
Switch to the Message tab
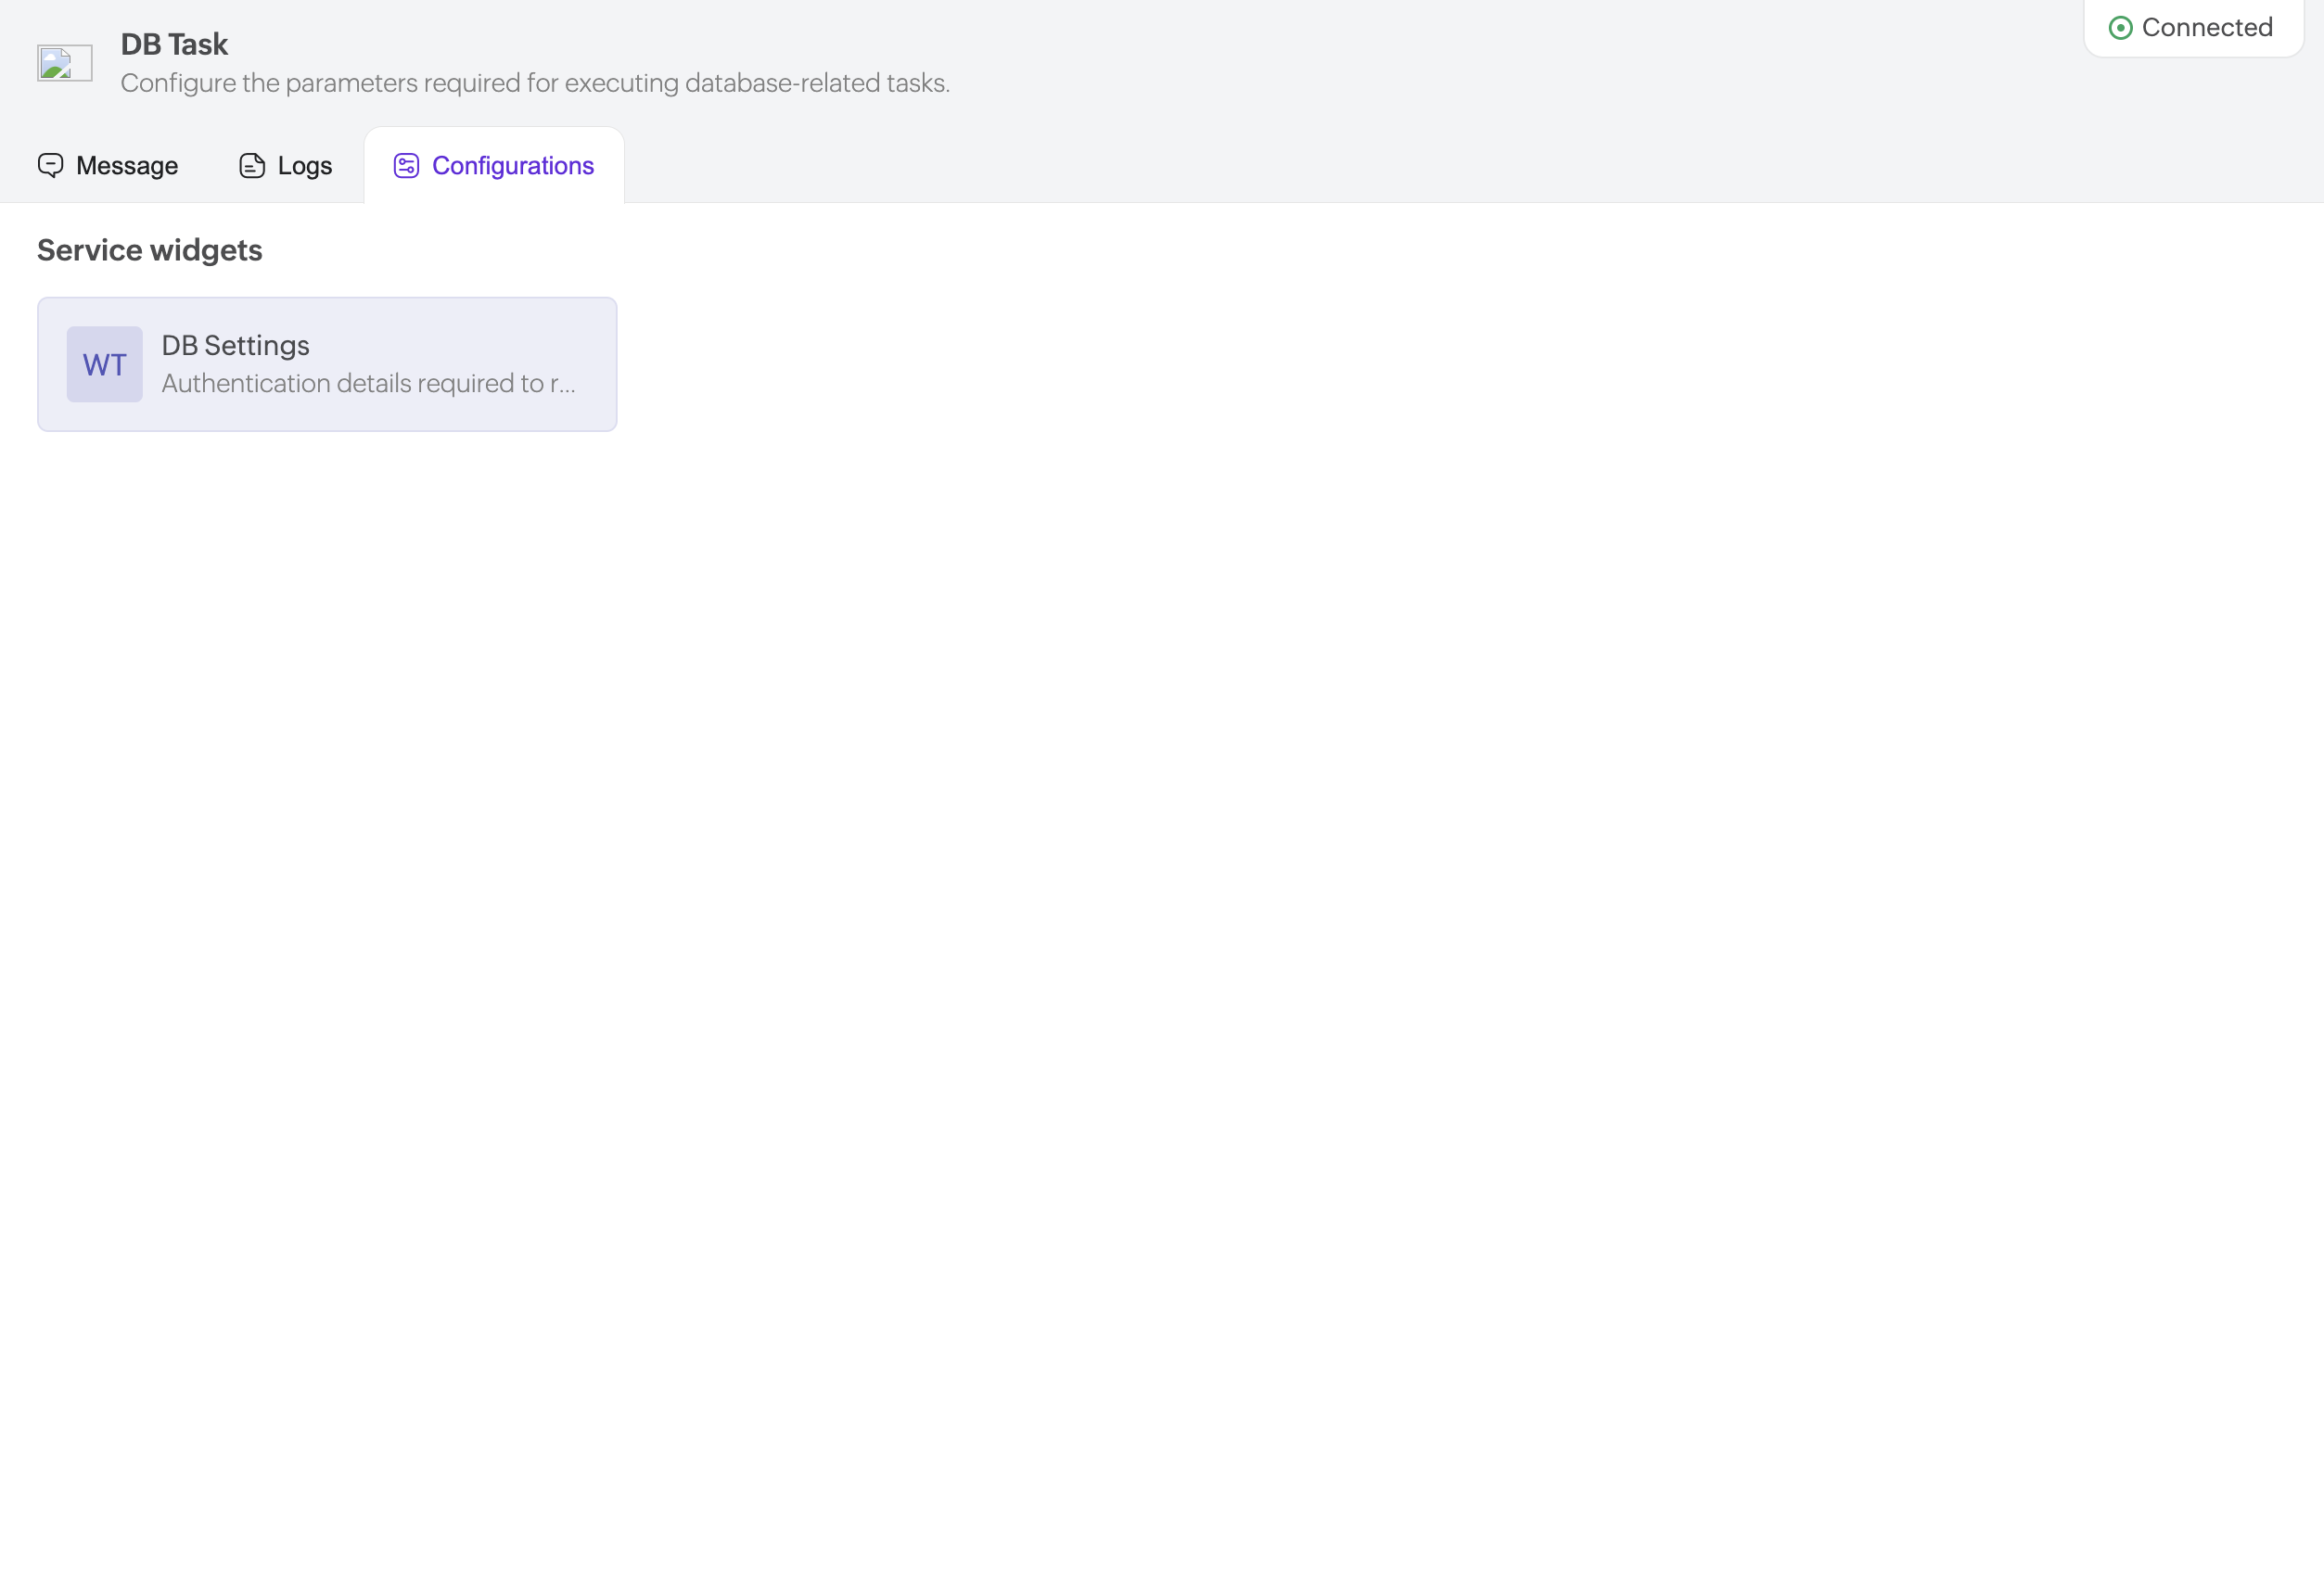click(x=108, y=166)
